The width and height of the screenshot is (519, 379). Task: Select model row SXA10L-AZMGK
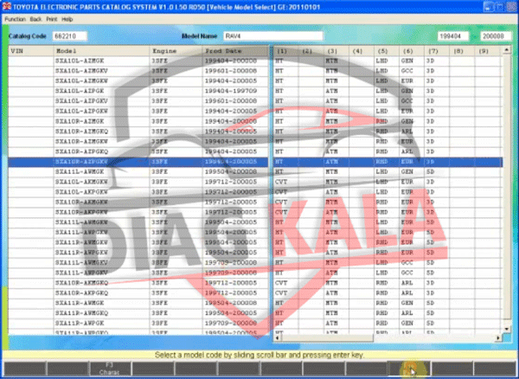[x=255, y=61]
